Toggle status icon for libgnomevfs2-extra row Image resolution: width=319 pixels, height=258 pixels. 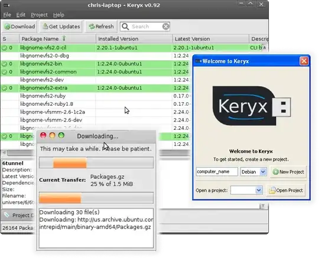point(4,88)
